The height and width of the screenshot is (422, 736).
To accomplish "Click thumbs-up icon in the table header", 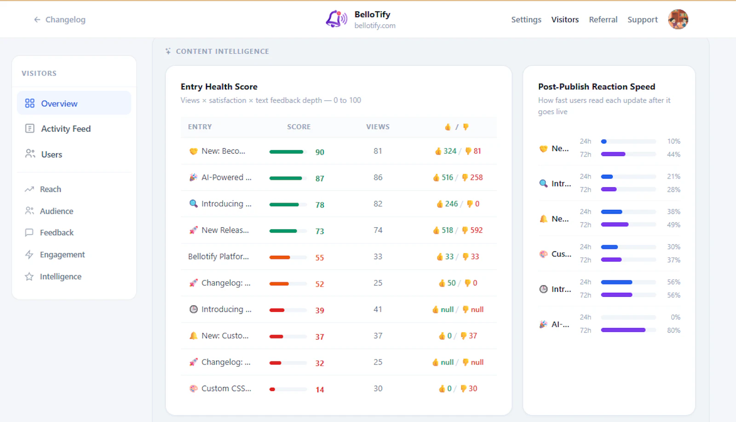I will point(448,127).
